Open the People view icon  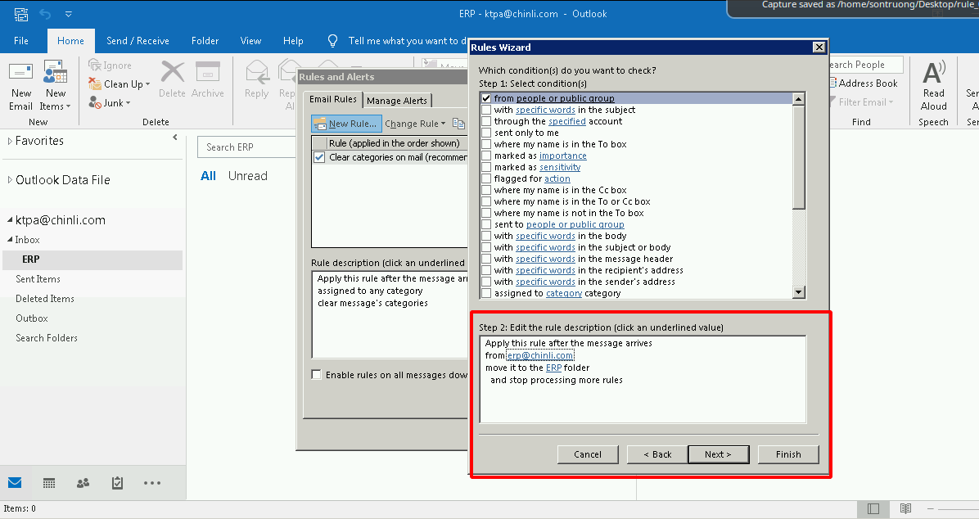pyautogui.click(x=83, y=483)
